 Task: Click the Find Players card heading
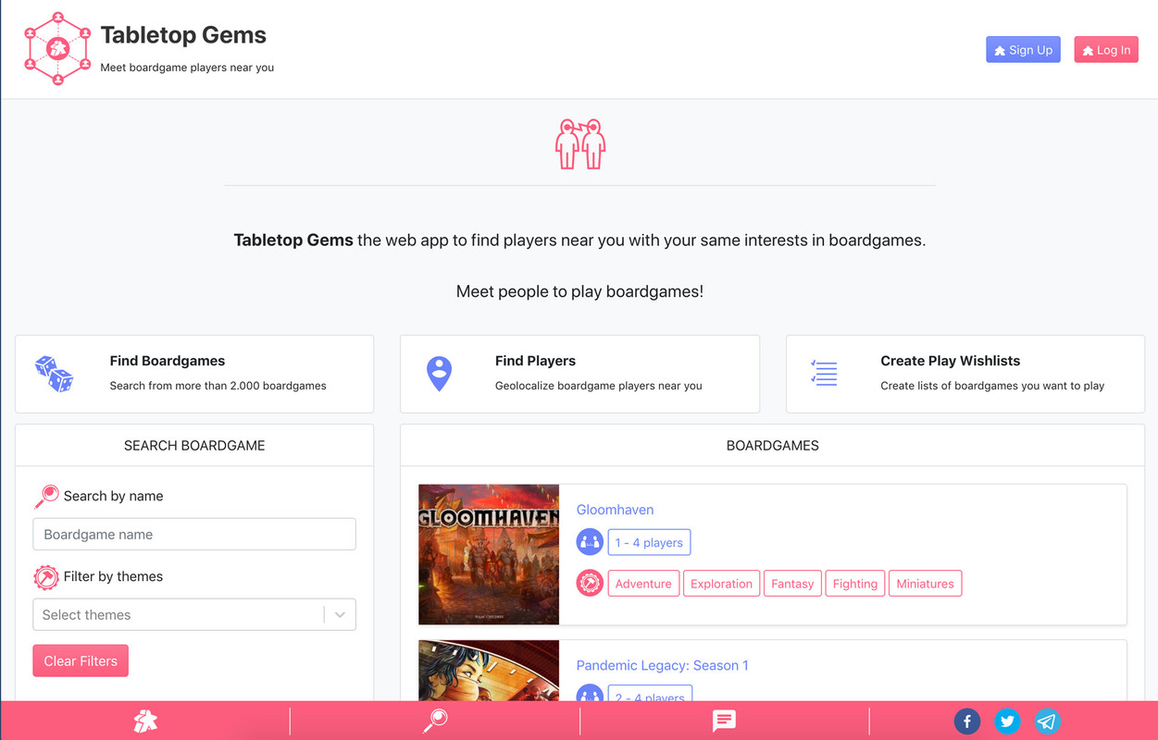click(x=535, y=361)
